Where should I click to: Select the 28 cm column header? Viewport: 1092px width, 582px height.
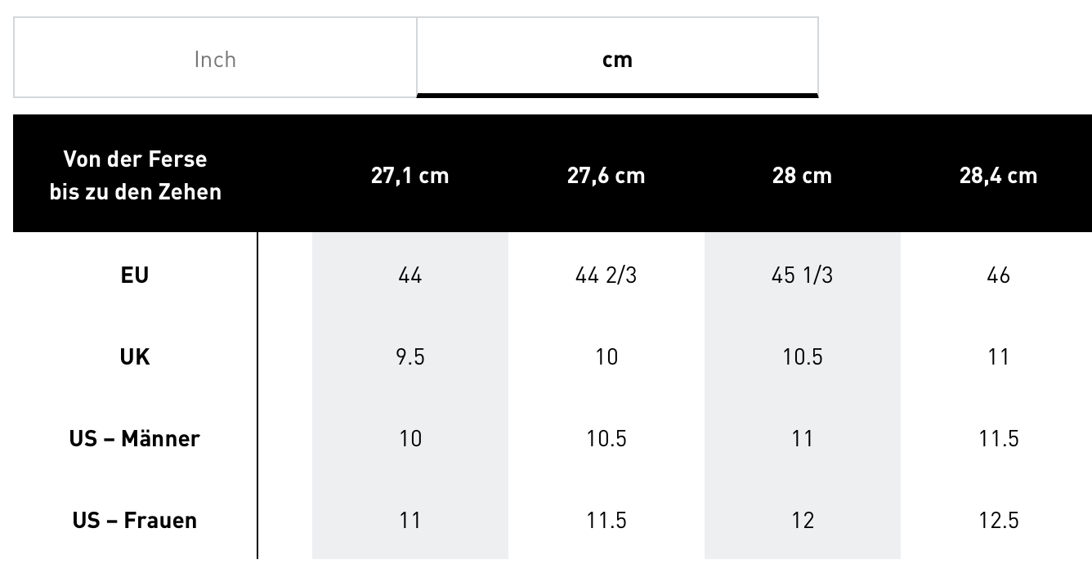pyautogui.click(x=802, y=176)
